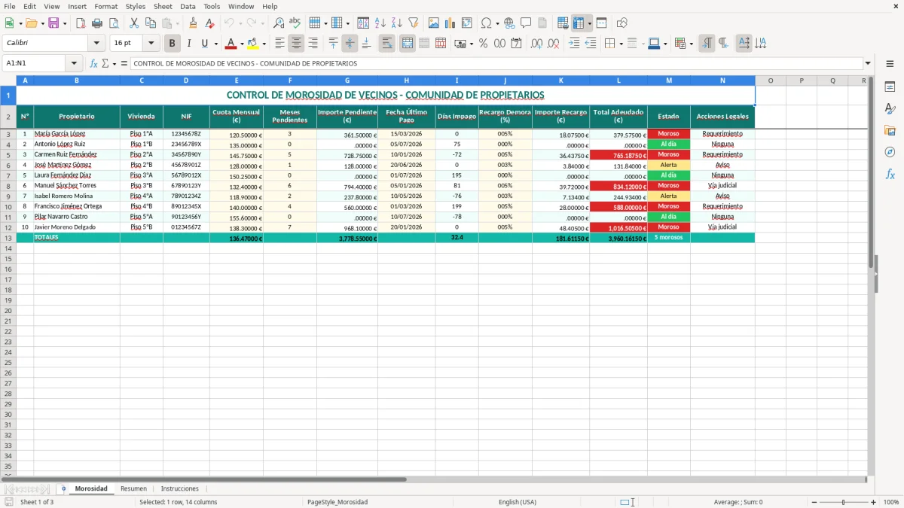The width and height of the screenshot is (904, 508).
Task: Open the Data menu
Action: pos(188,6)
